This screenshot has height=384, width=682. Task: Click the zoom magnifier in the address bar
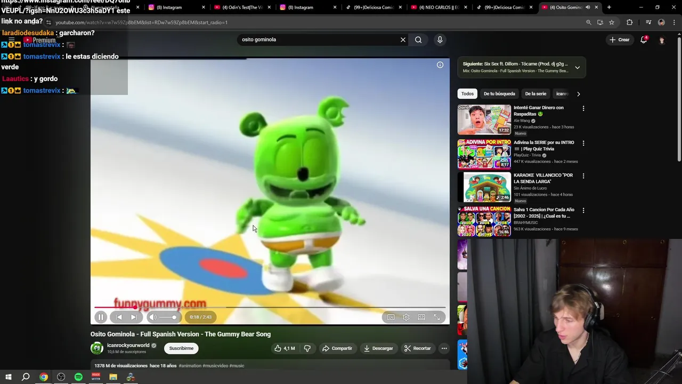[589, 22]
